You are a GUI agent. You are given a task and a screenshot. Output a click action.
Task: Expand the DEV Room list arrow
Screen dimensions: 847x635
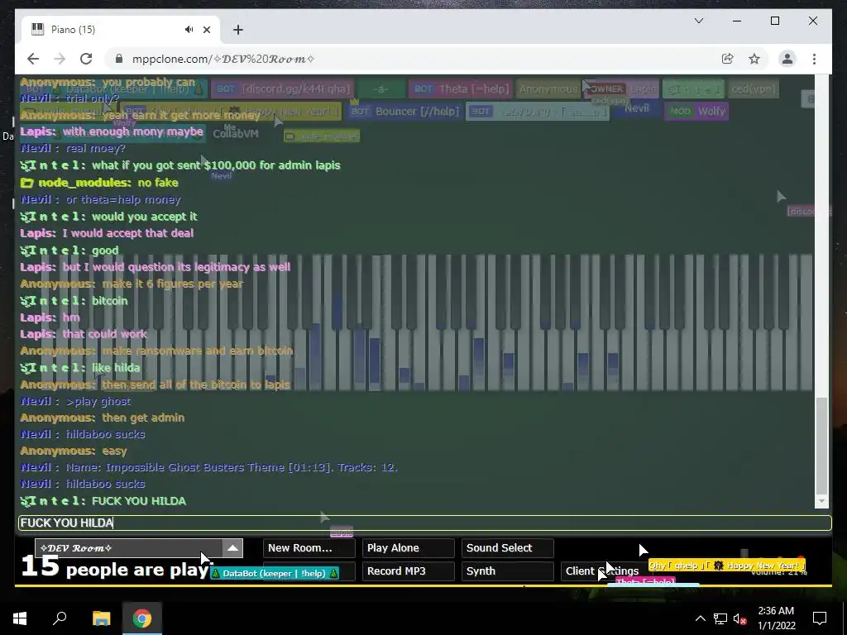tap(232, 548)
